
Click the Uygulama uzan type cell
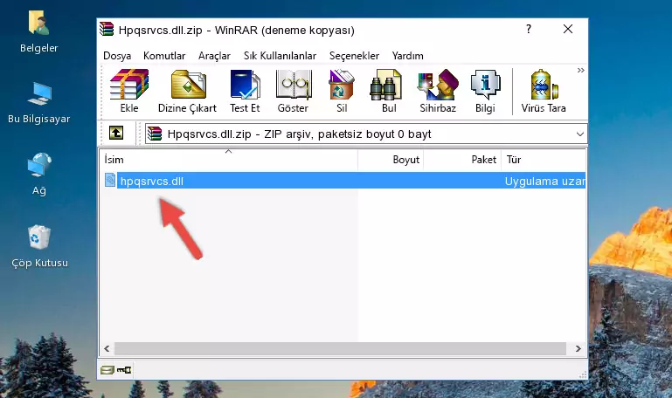tap(544, 181)
